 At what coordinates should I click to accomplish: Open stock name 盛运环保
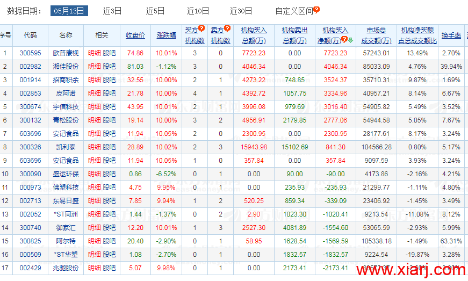point(66,174)
